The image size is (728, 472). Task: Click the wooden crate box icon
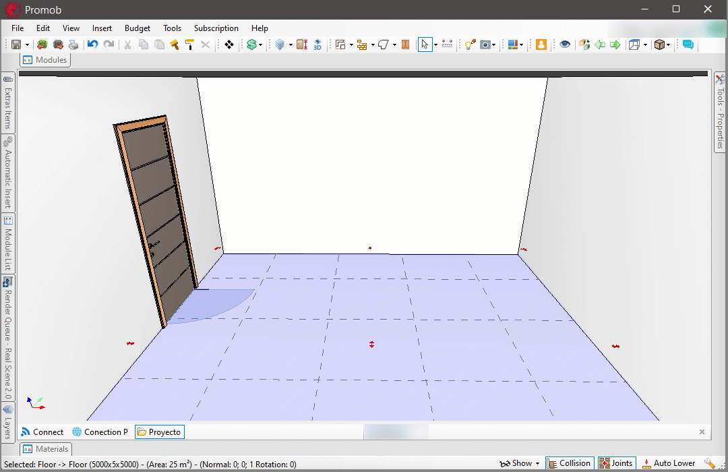click(x=659, y=45)
